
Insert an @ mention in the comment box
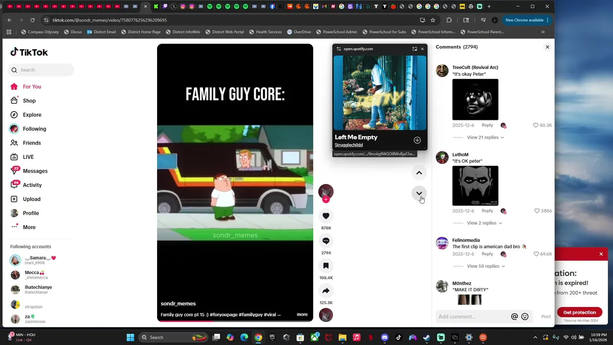pyautogui.click(x=514, y=317)
